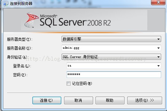Screen dimensions: 167x111
Task: Close the 连接到服务器 dialog window
Action: [x=158, y=2]
